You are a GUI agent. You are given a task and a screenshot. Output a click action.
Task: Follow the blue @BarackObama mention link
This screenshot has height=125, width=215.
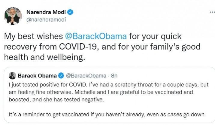coord(96,37)
